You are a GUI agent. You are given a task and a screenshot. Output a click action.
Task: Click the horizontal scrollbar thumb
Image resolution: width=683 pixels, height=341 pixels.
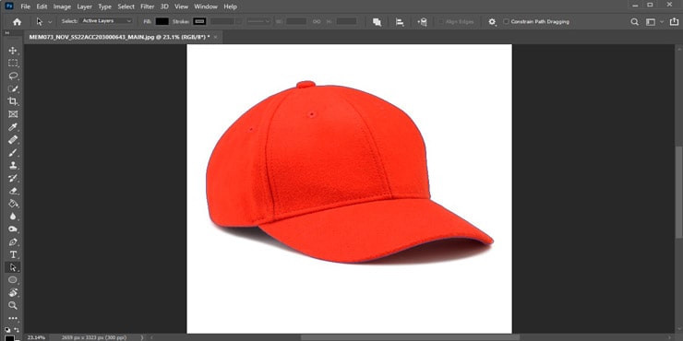(x=410, y=337)
